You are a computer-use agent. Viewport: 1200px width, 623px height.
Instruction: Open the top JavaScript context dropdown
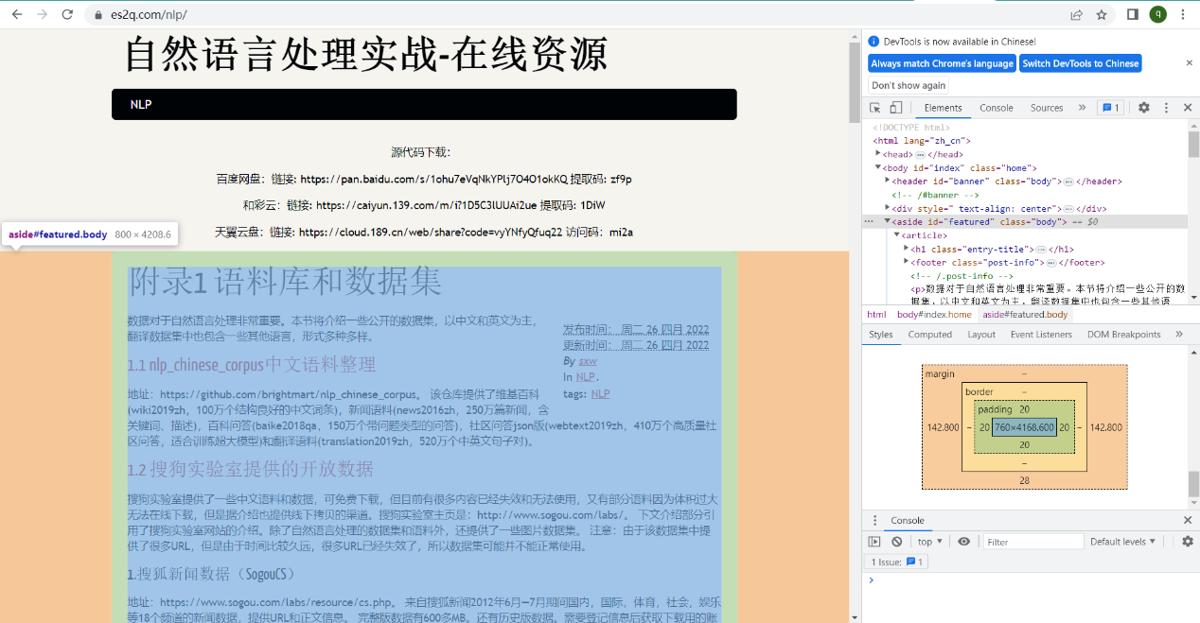[x=929, y=542]
